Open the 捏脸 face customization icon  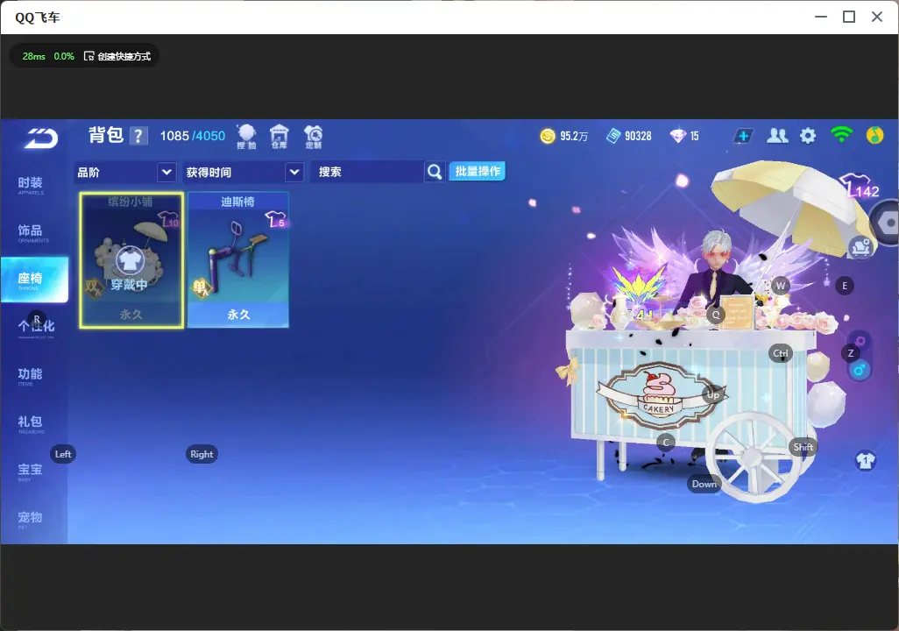point(246,137)
